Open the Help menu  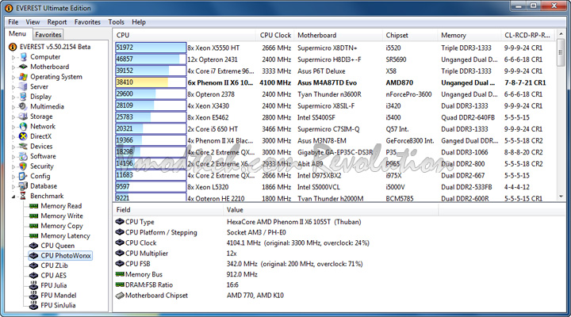(x=139, y=22)
